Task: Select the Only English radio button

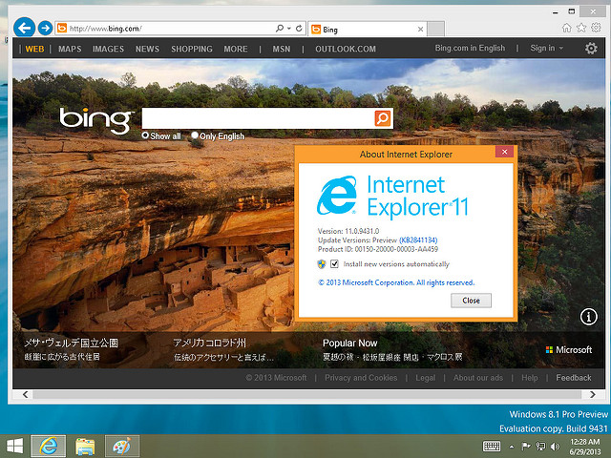Action: click(x=195, y=135)
